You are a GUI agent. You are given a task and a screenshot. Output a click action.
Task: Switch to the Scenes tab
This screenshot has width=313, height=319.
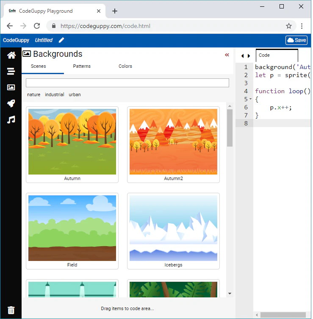[x=39, y=66]
